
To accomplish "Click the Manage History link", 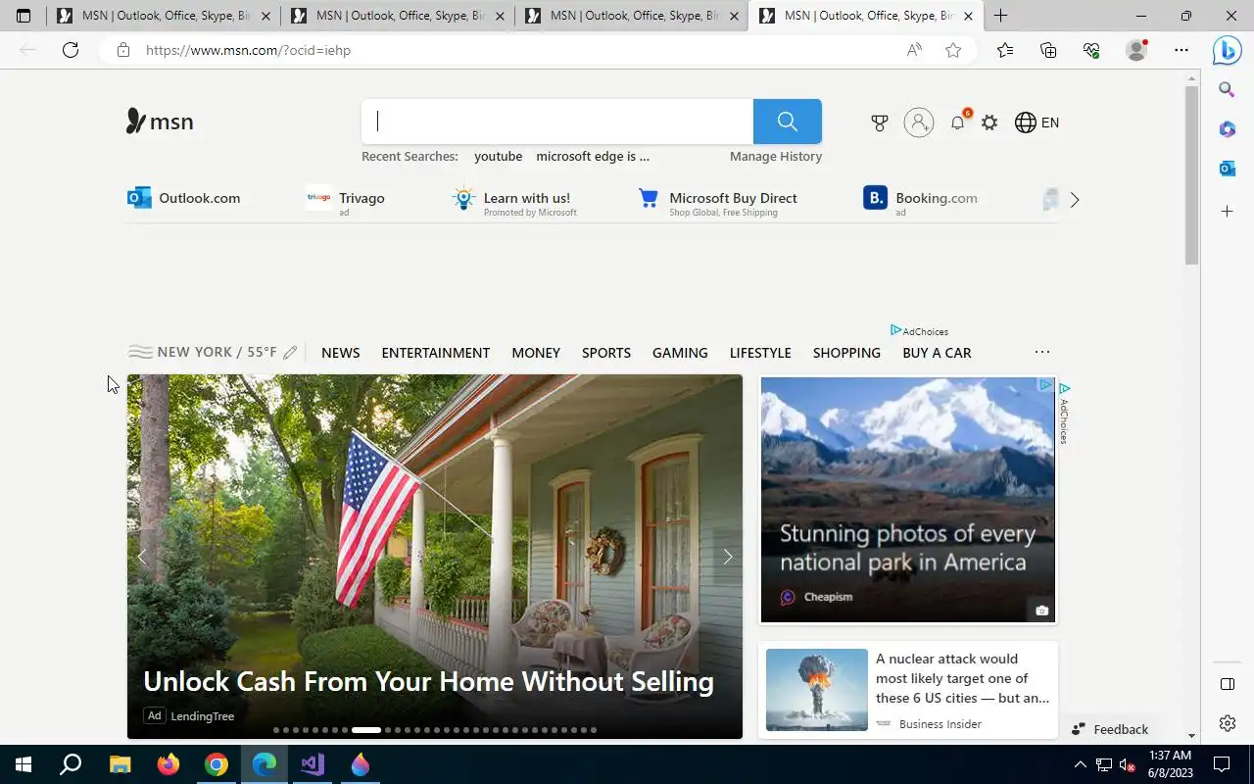I will pos(776,157).
